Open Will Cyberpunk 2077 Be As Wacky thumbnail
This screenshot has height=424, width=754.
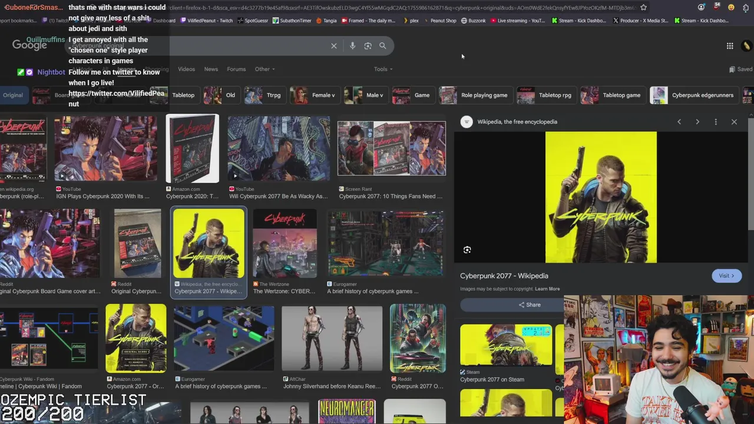279,148
